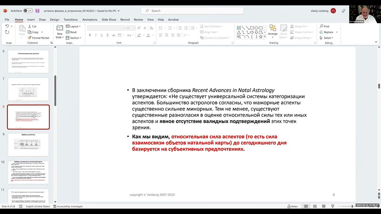
Task: Switch to Normal view in status bar
Action: [306, 206]
